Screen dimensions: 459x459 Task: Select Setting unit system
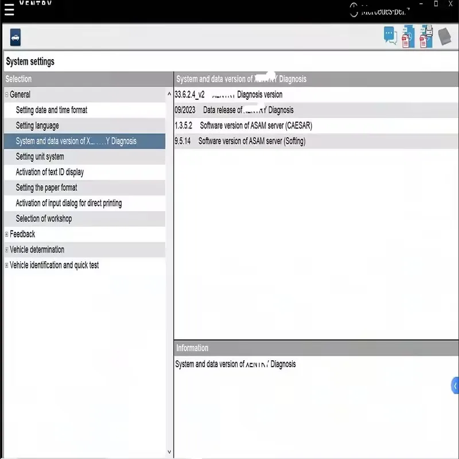43,157
